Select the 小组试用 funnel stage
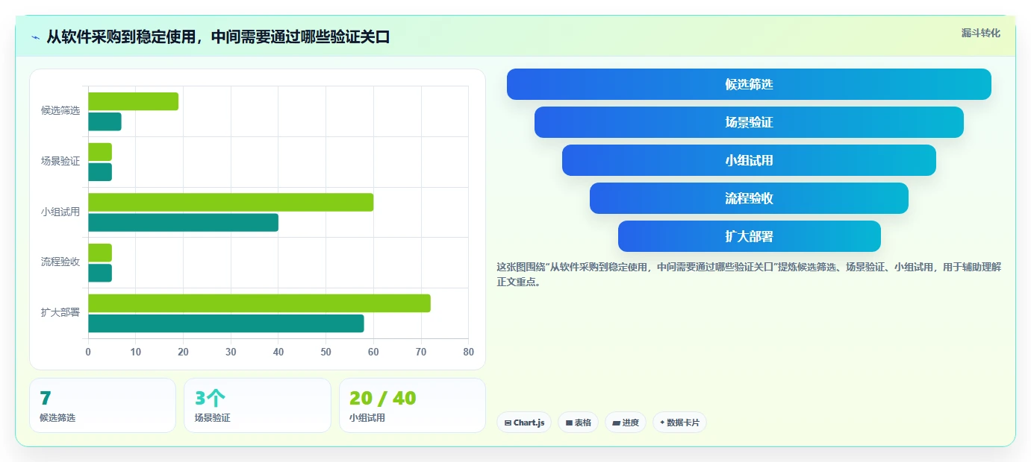The height and width of the screenshot is (462, 1031). coord(749,160)
